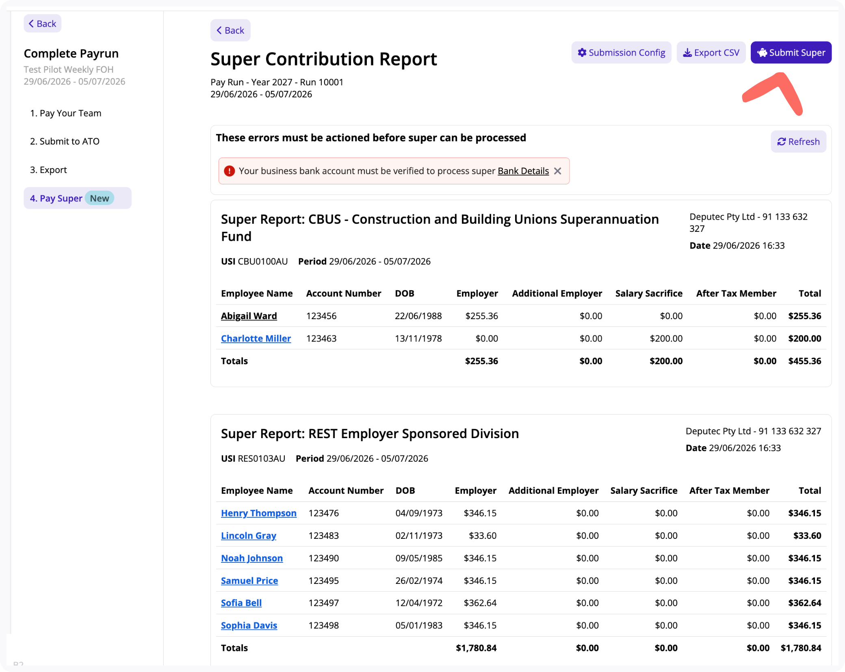Select step 4 Pay Super
Screen dimensions: 845x672
point(78,198)
